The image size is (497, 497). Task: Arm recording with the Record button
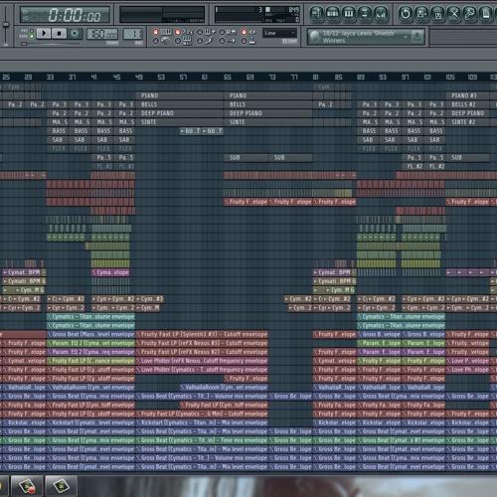point(75,33)
